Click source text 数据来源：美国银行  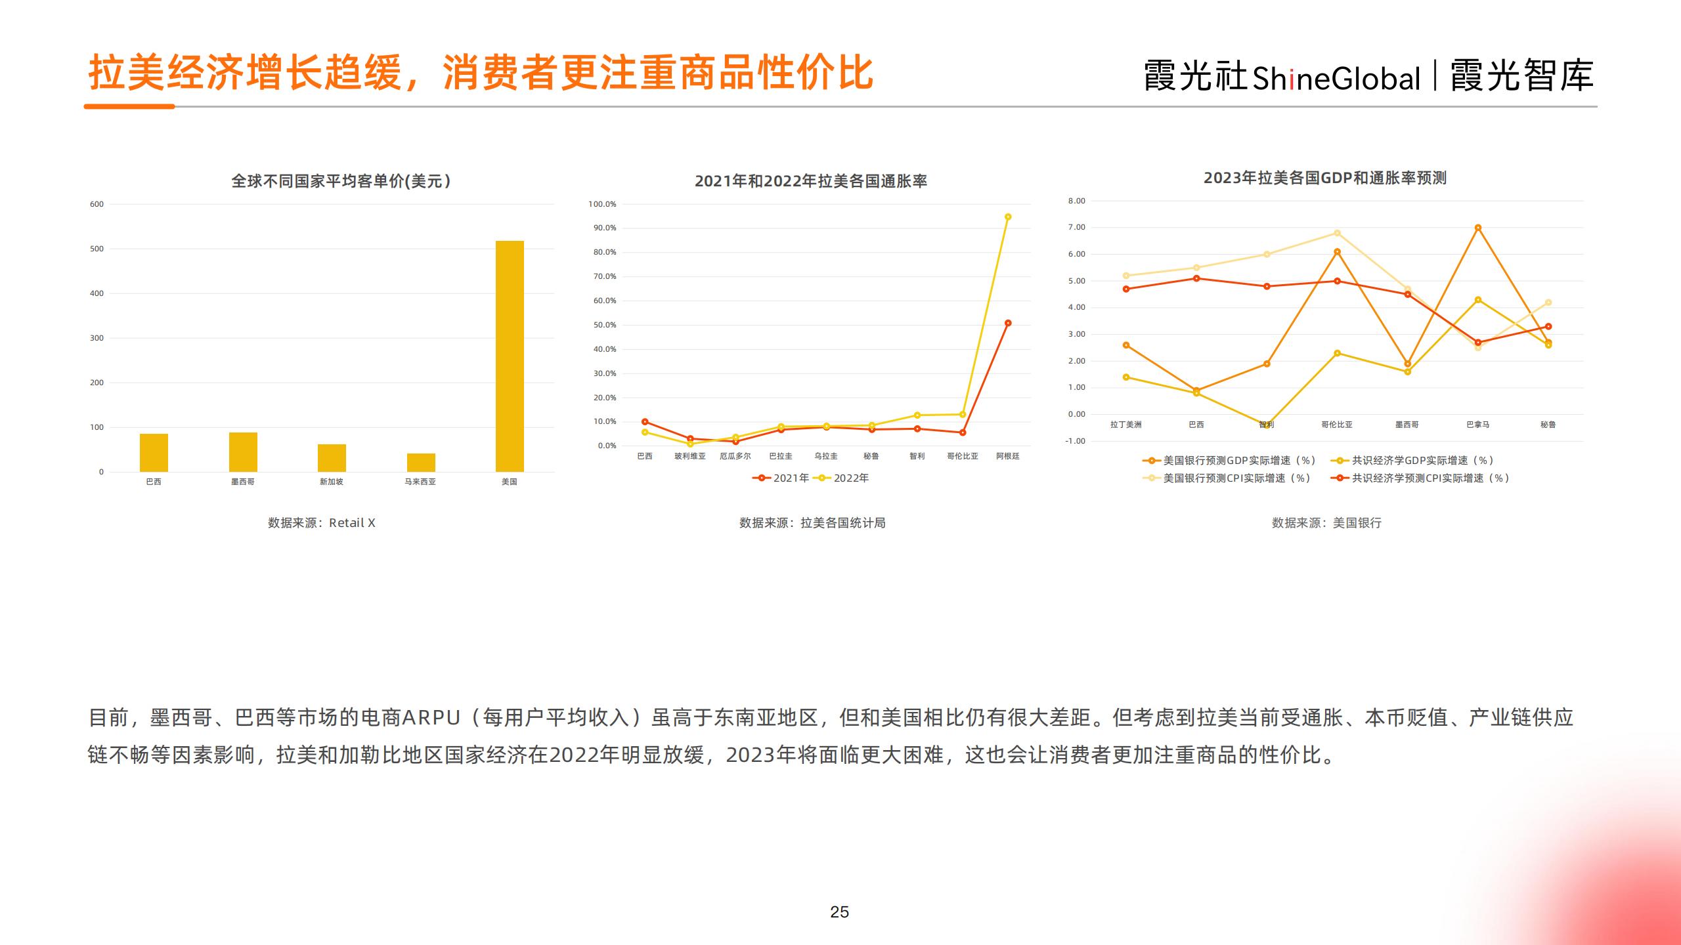1326,523
